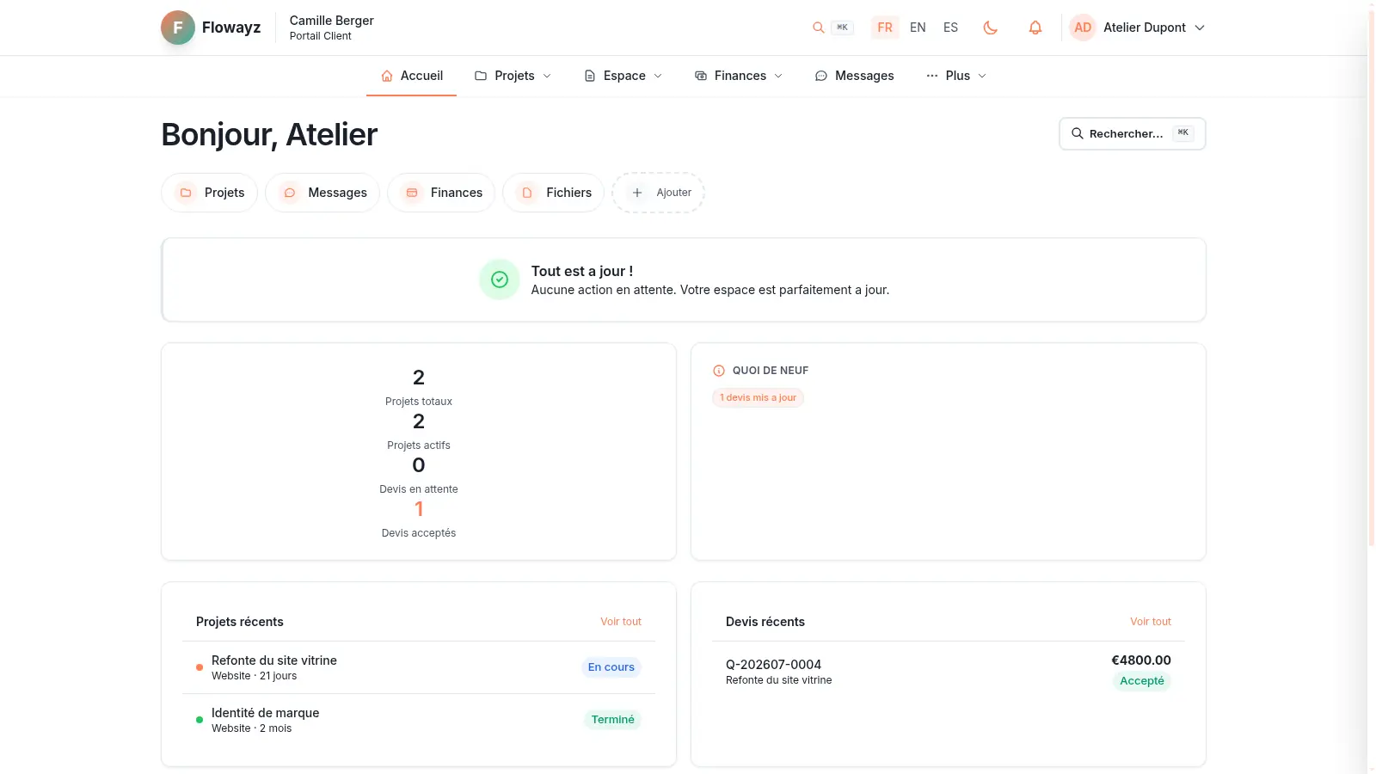
Task: Click the Ajouter plus icon
Action: coord(637,193)
